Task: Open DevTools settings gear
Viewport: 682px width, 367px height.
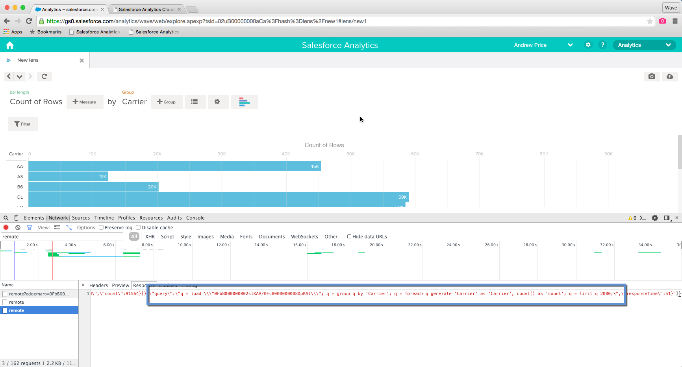Action: click(655, 218)
